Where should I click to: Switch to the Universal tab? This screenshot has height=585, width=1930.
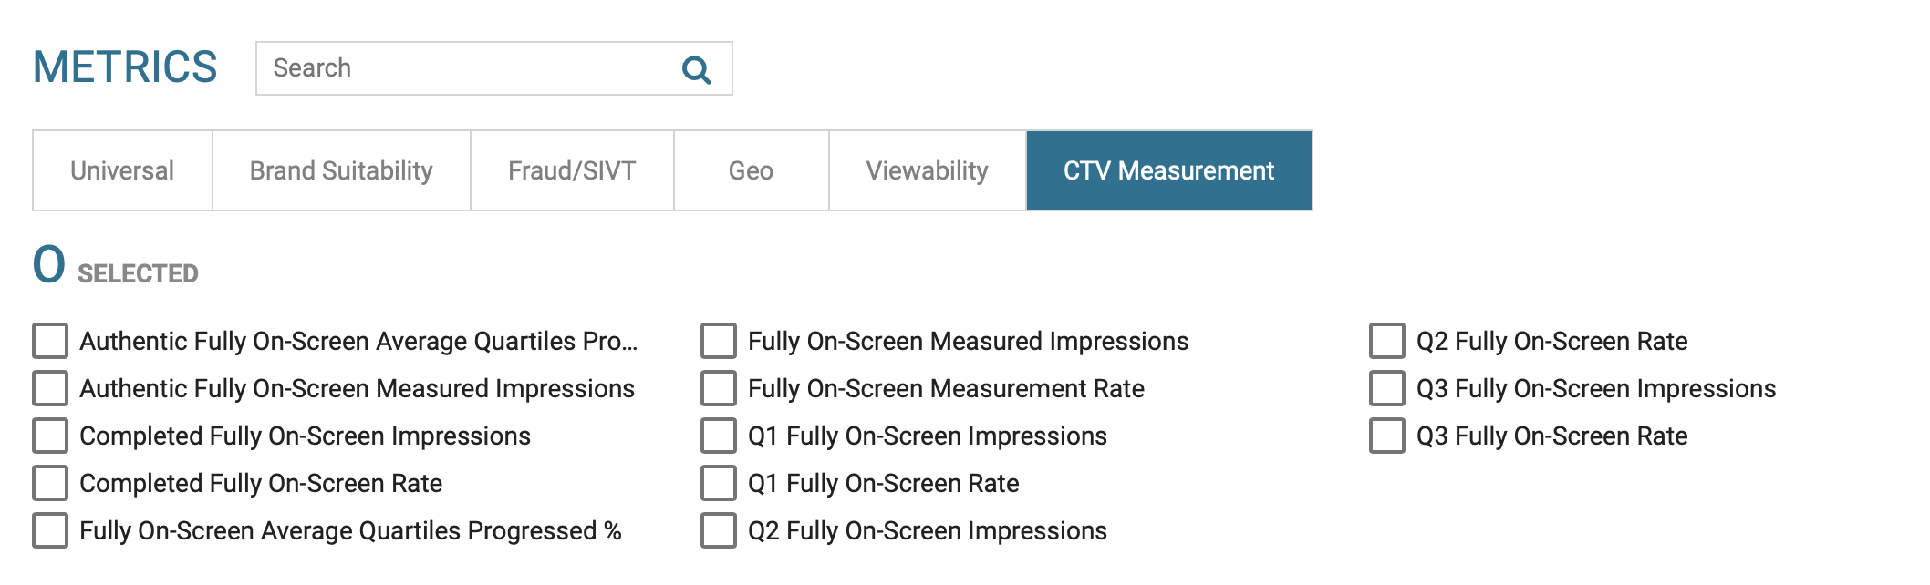point(122,170)
